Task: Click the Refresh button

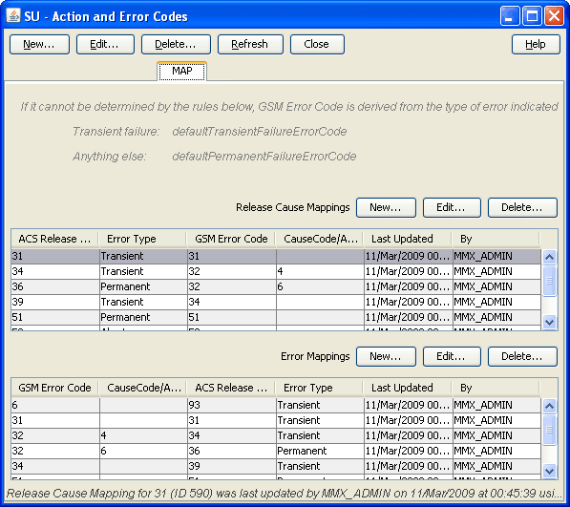Action: click(x=250, y=44)
